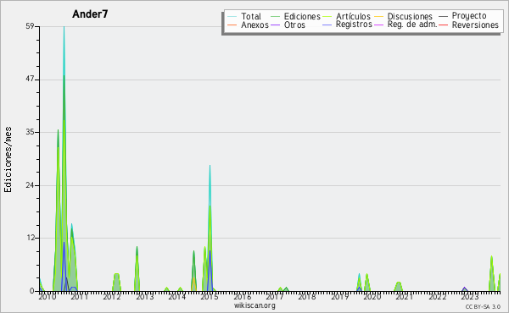Click the 2021 x-axis label
The height and width of the screenshot is (313, 509).
point(405,297)
